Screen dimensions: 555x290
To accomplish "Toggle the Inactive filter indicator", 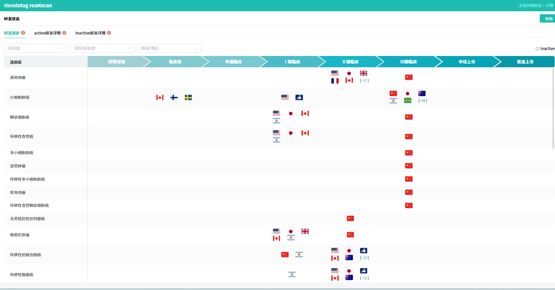I will [545, 49].
